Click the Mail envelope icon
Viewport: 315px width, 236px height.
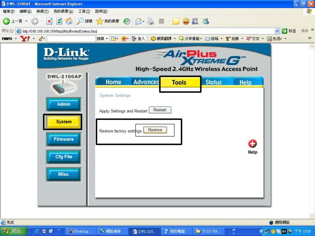click(x=138, y=21)
